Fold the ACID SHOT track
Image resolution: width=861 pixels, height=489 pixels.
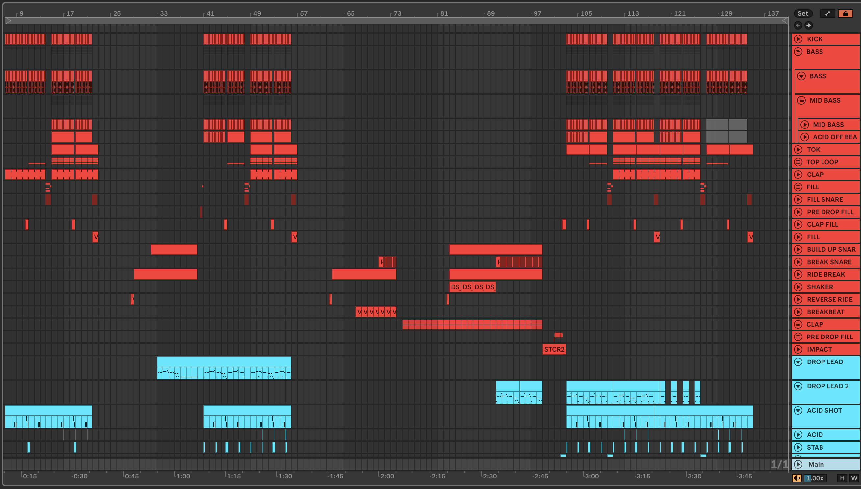click(x=798, y=410)
